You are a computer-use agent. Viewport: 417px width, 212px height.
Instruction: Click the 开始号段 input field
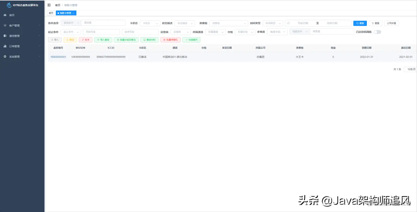101,32
